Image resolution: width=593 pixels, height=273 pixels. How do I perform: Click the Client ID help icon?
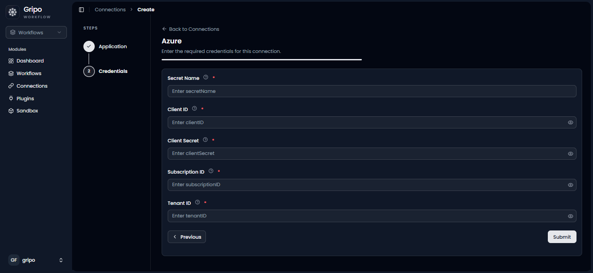coord(195,109)
